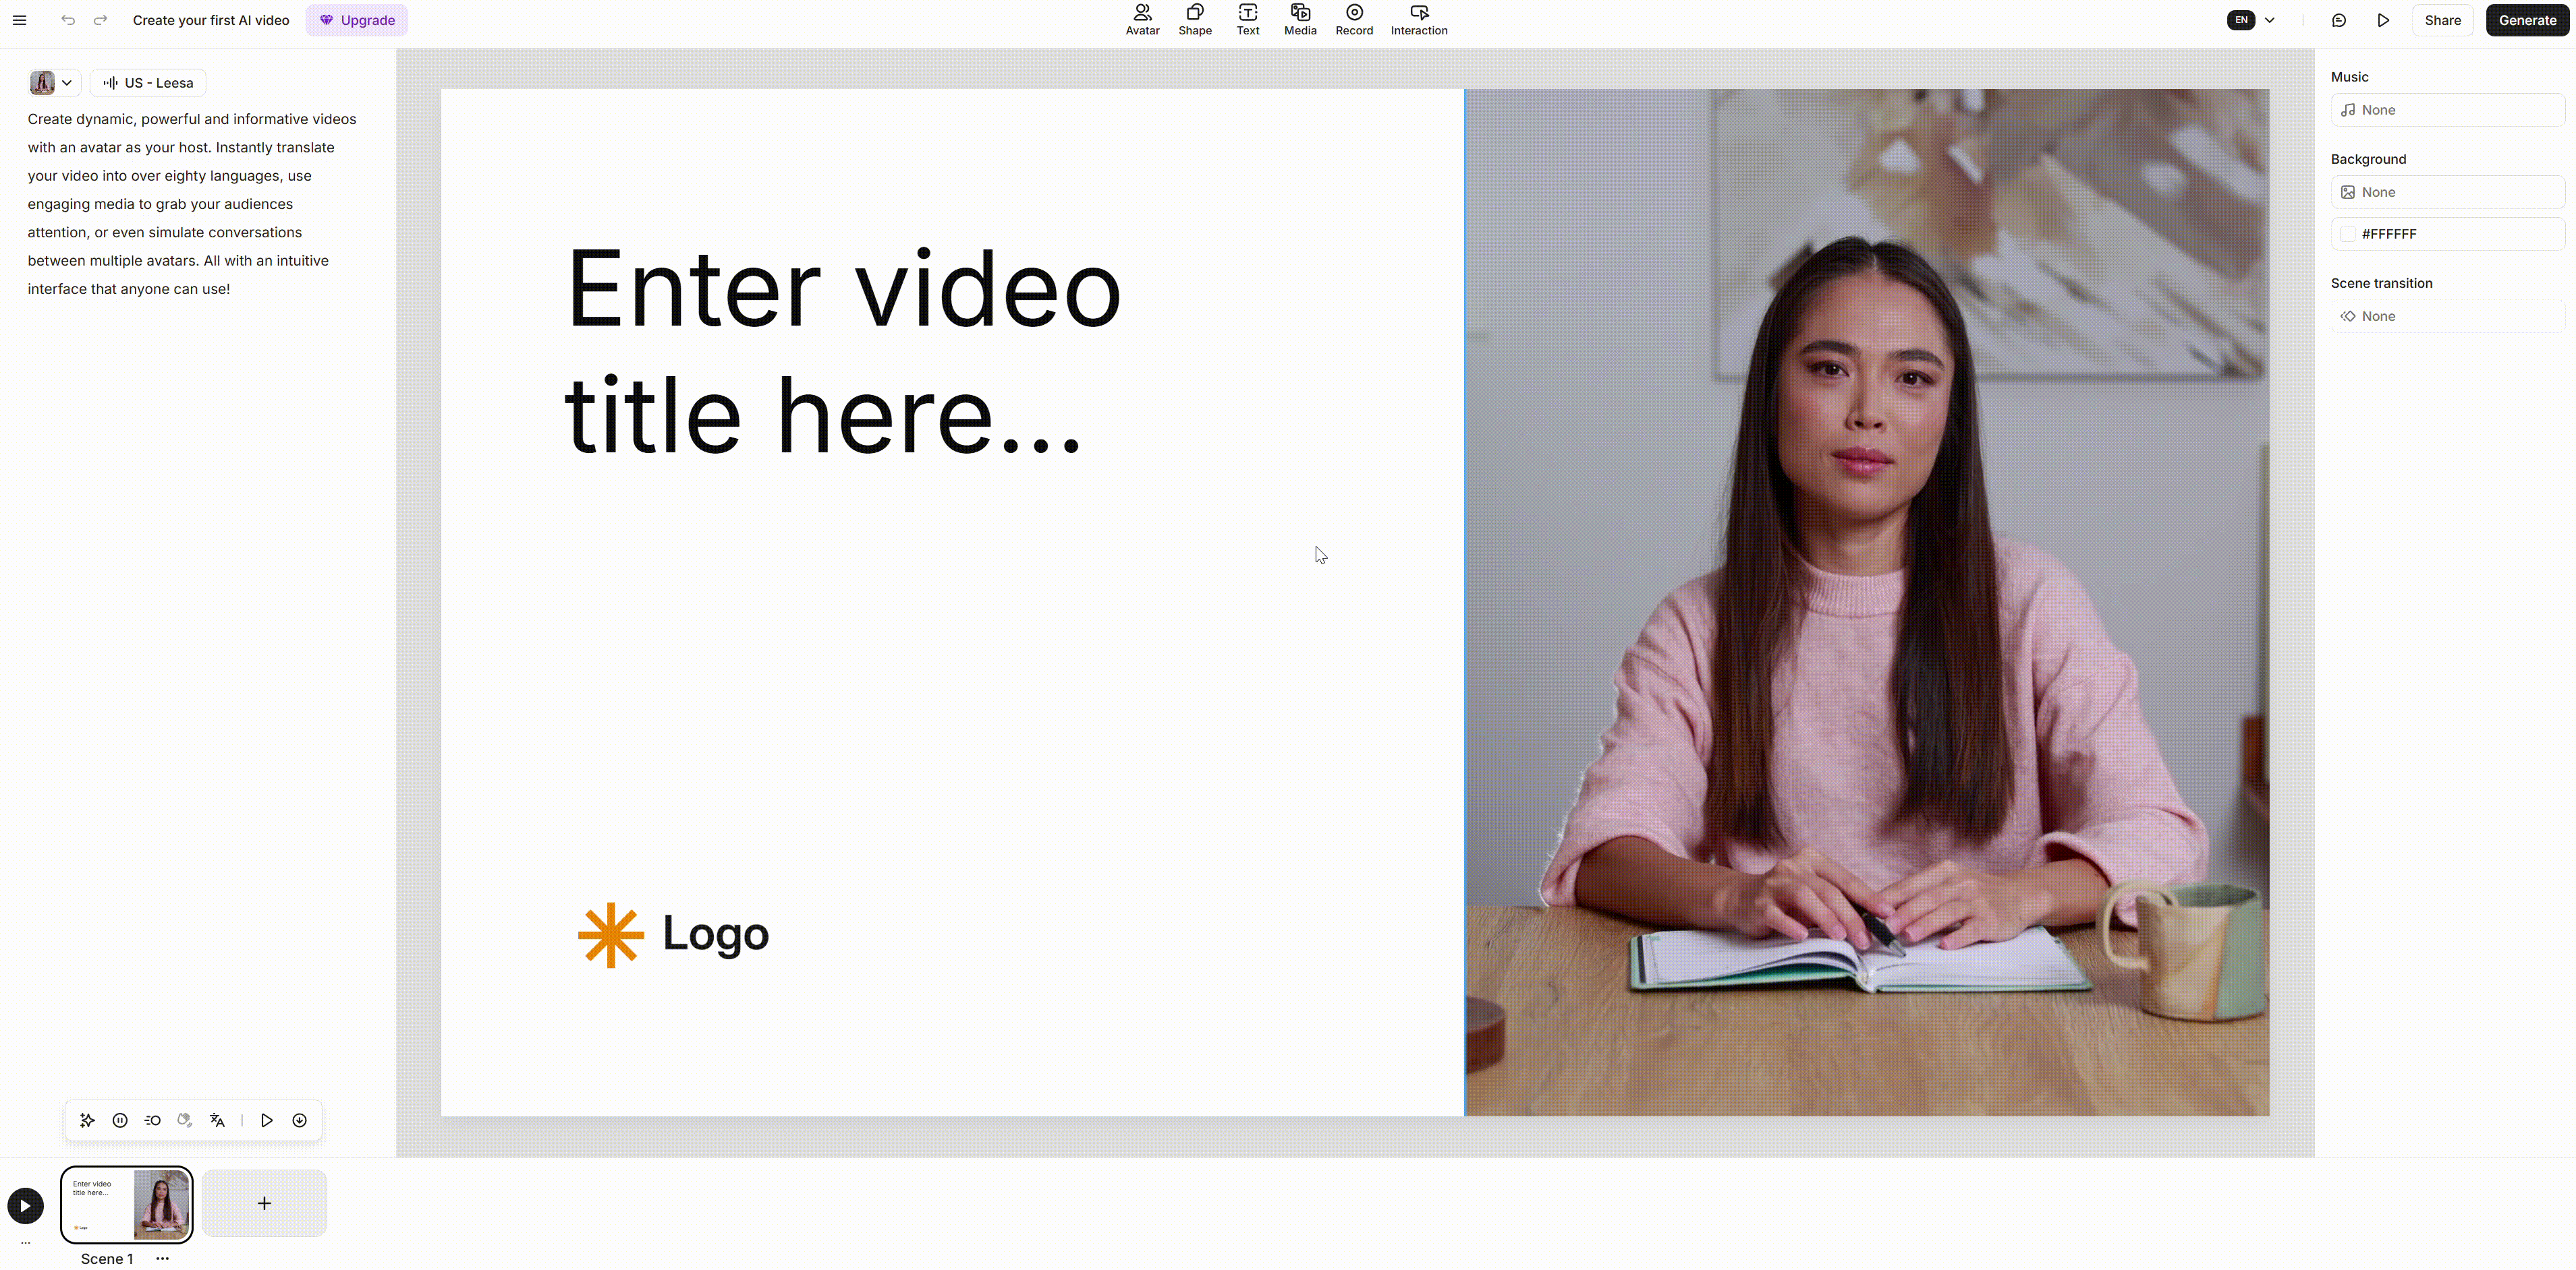Open the hamburger main menu
Viewport: 2576px width, 1270px height.
pos(19,20)
